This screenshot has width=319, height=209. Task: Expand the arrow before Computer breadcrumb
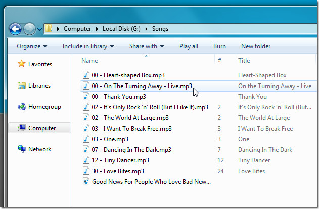tap(58, 29)
